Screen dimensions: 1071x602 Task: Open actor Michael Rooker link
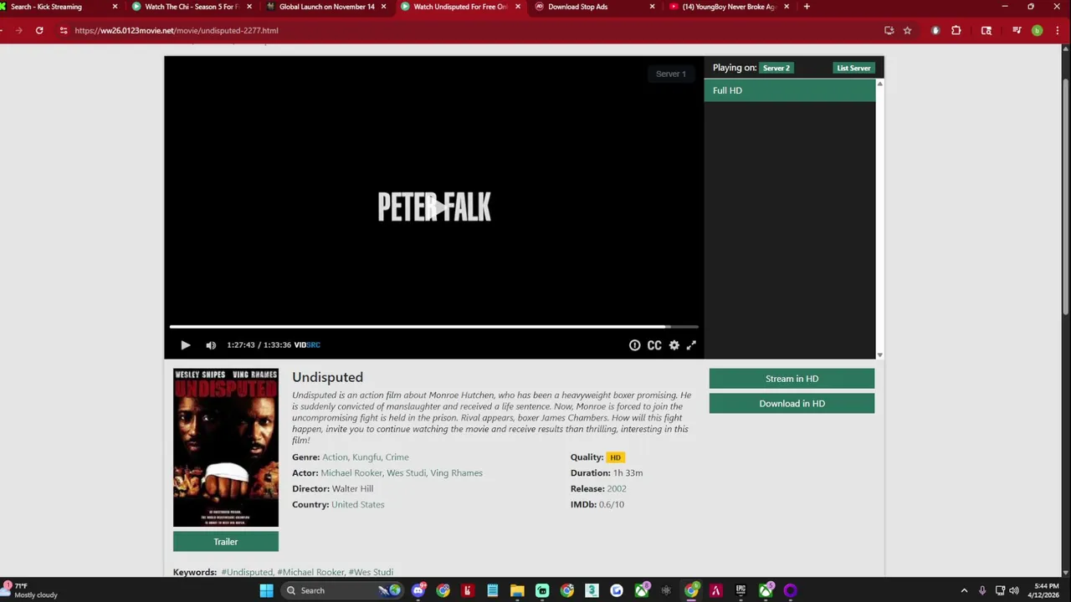tap(351, 473)
